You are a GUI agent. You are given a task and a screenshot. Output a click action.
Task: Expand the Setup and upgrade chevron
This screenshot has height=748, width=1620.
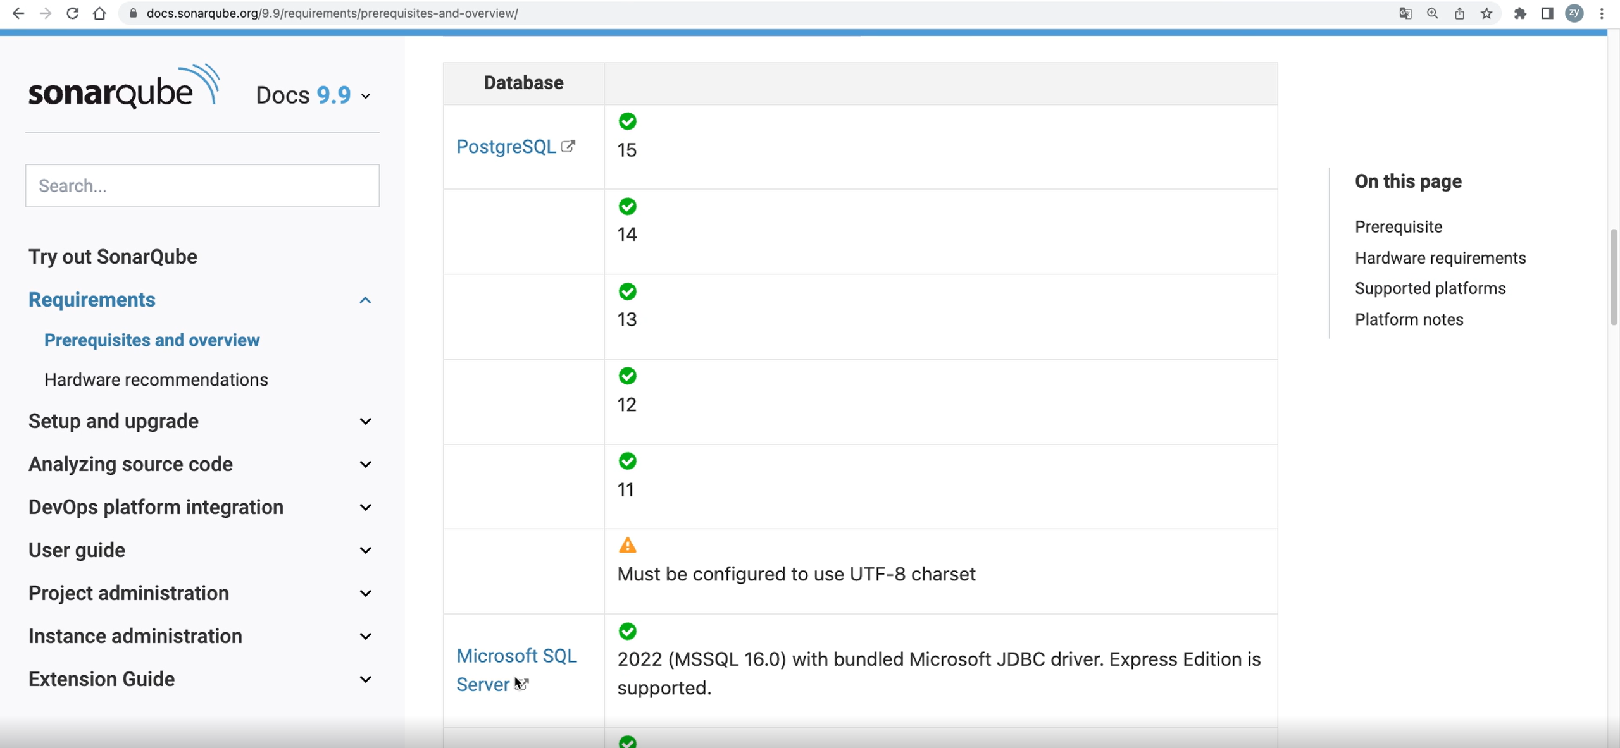point(365,422)
